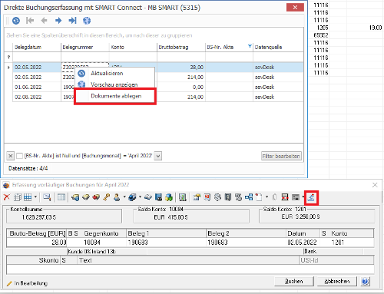Click the Konto field showing 1201

click(352, 243)
